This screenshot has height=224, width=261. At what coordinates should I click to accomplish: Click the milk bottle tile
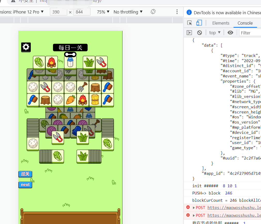(70, 63)
